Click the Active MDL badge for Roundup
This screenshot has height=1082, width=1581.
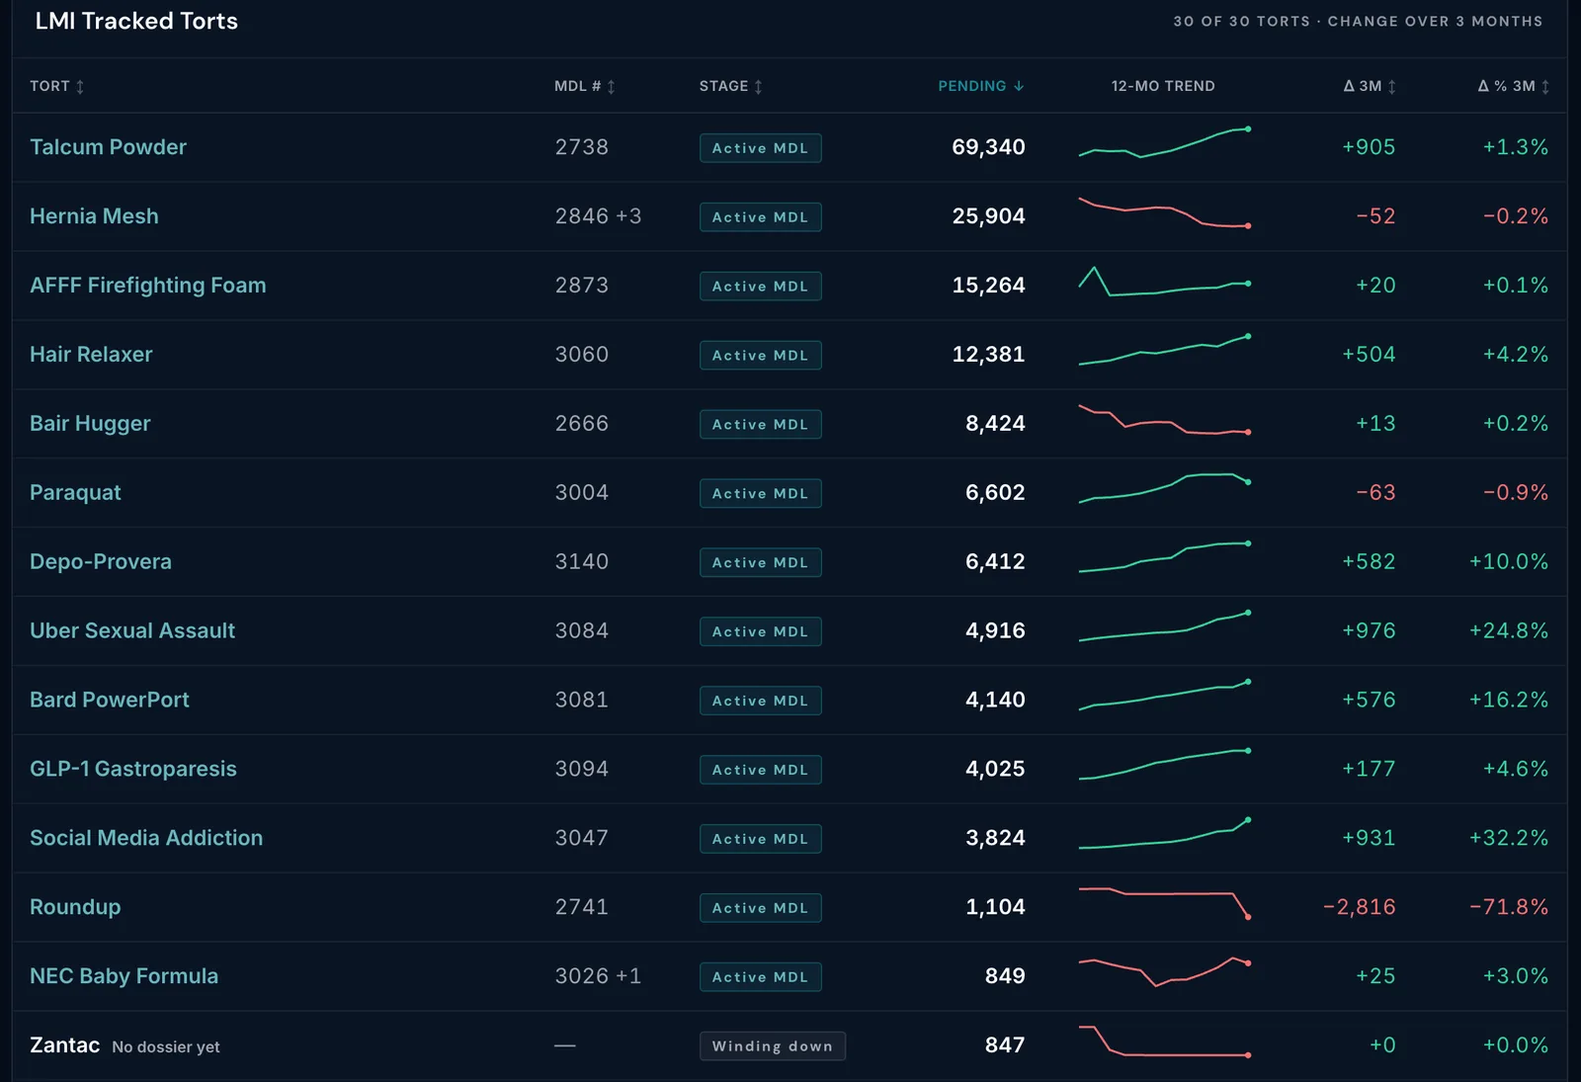pos(760,908)
